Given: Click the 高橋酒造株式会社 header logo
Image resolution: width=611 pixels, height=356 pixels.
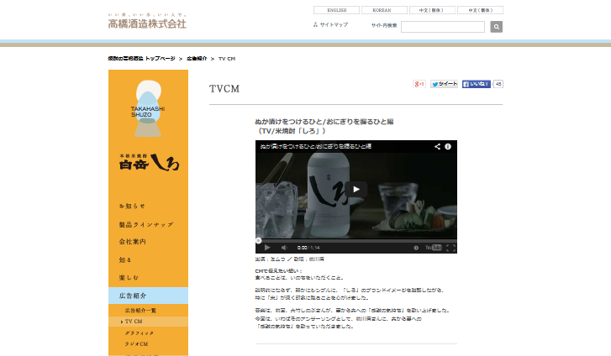Looking at the screenshot, I should point(147,21).
